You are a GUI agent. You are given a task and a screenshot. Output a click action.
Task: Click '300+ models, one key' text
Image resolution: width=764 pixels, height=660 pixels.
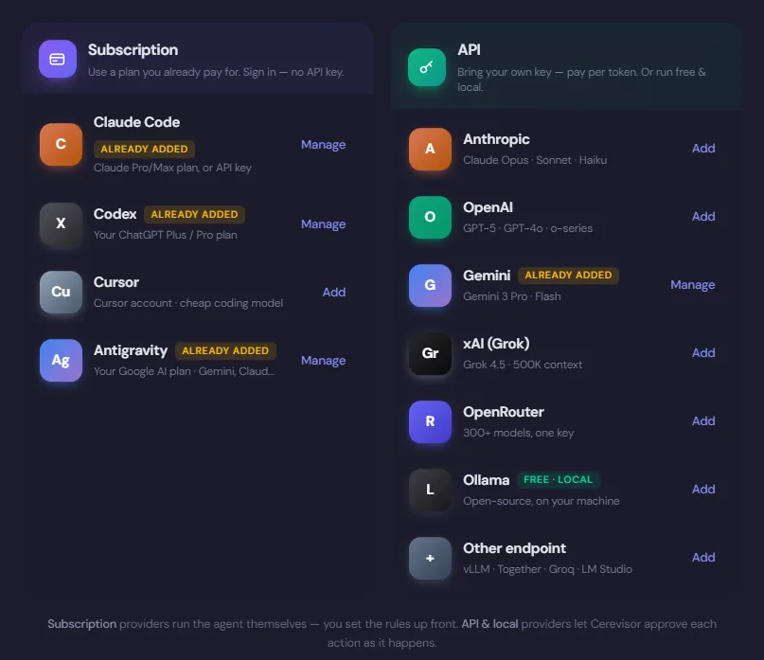[519, 434]
